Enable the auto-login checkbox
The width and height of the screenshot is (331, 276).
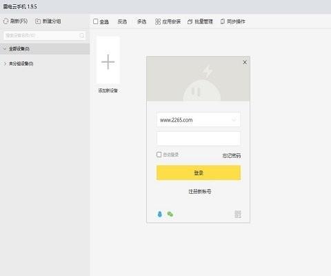click(x=159, y=155)
